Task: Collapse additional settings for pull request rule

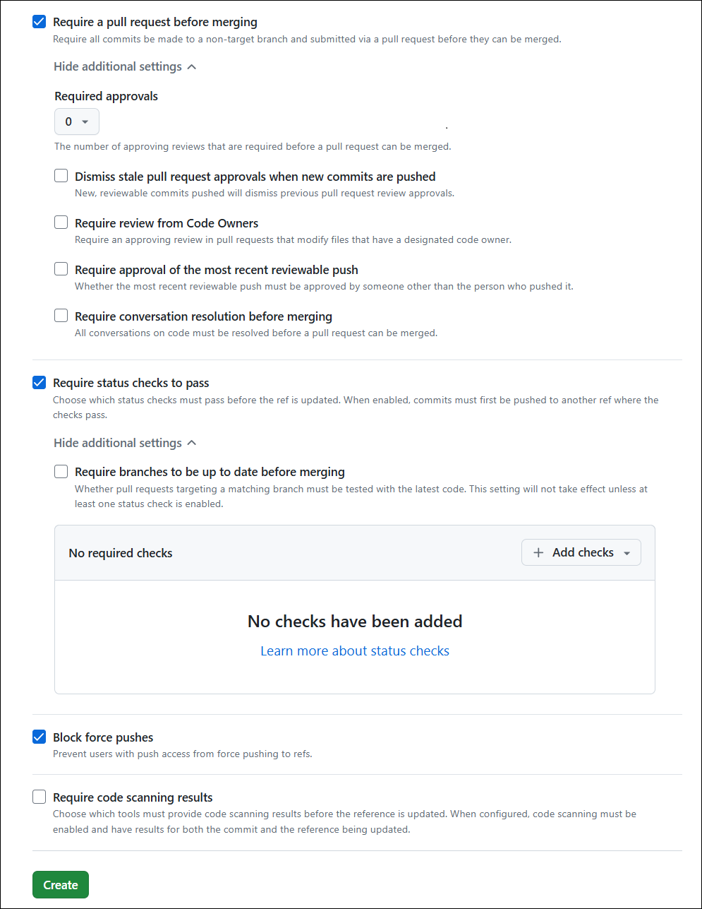Action: pos(117,66)
